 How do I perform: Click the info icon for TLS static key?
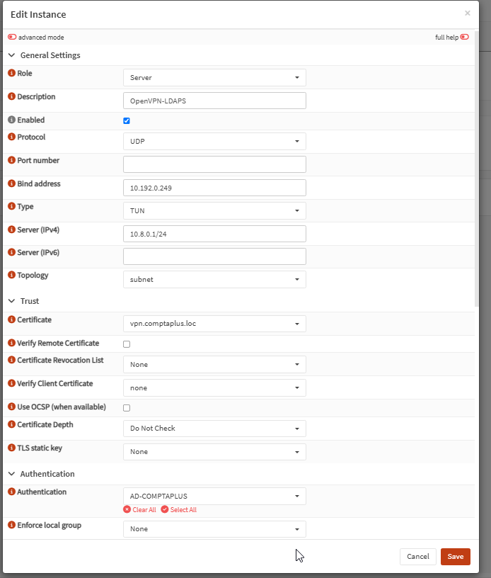click(12, 448)
